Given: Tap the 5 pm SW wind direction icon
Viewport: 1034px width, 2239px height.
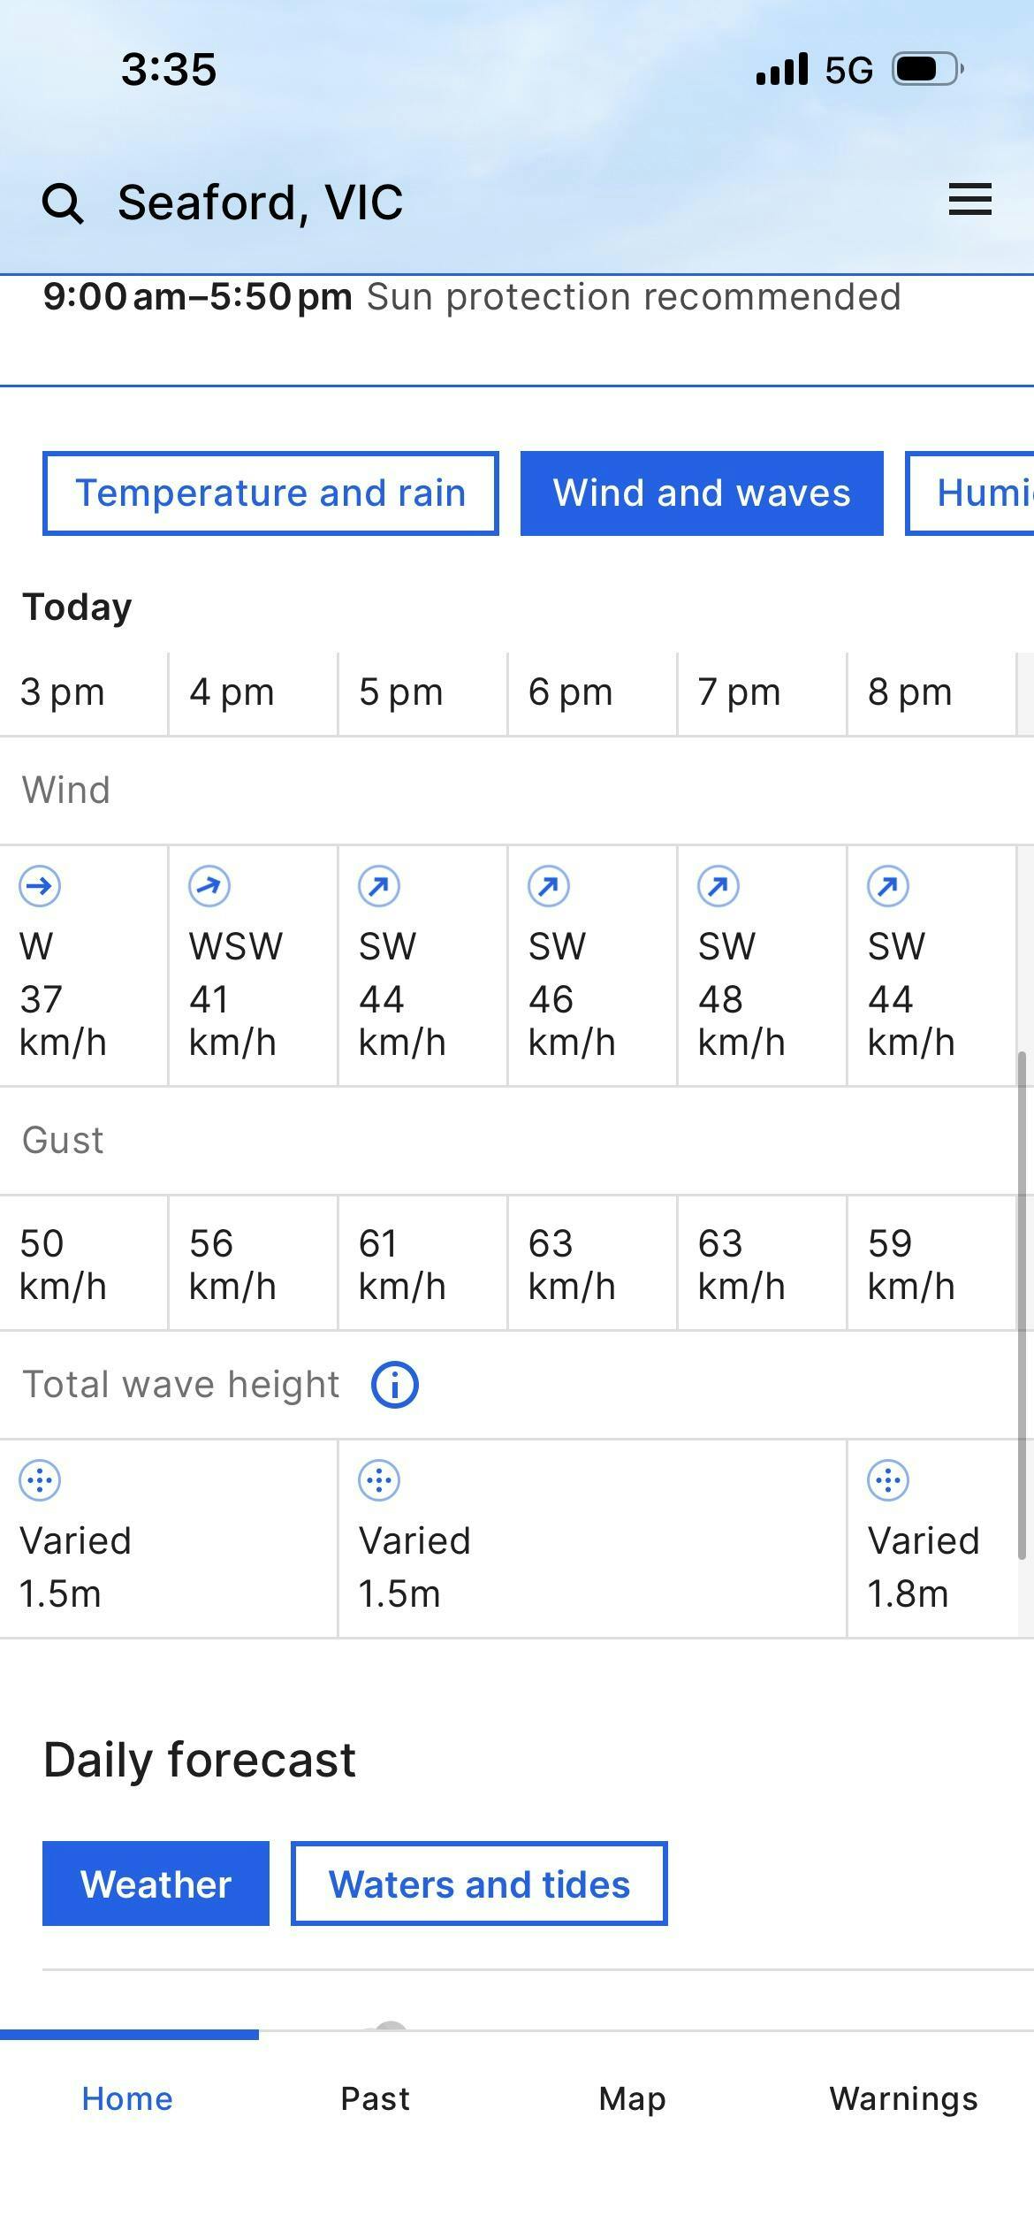Looking at the screenshot, I should (x=379, y=886).
